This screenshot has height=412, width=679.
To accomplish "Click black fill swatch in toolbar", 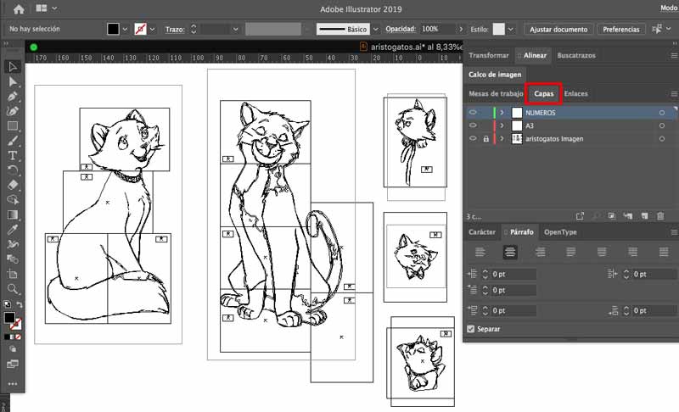I will (x=9, y=318).
